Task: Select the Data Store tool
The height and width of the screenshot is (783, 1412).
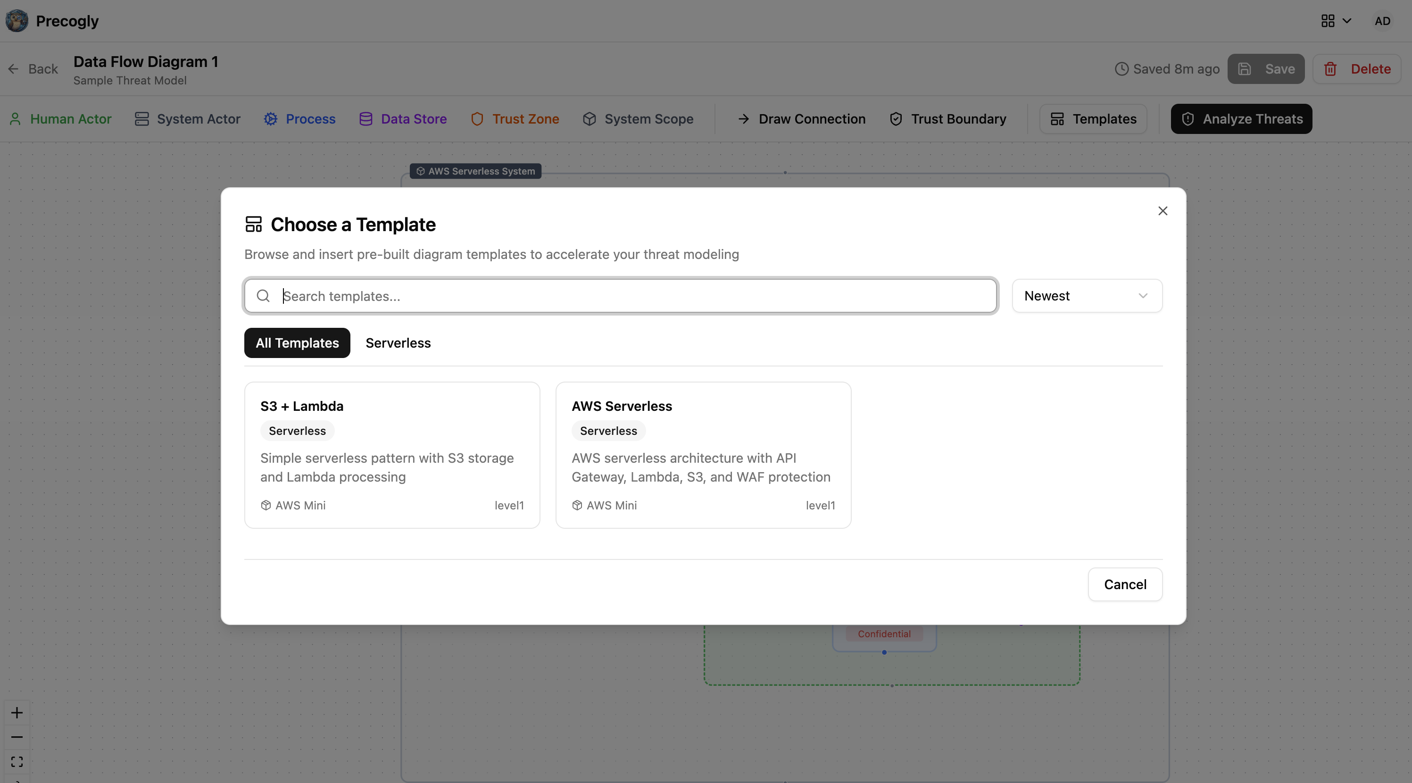Action: (x=402, y=118)
